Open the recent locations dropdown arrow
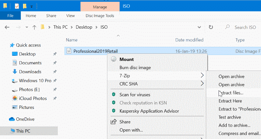The image size is (261, 139). (26, 27)
